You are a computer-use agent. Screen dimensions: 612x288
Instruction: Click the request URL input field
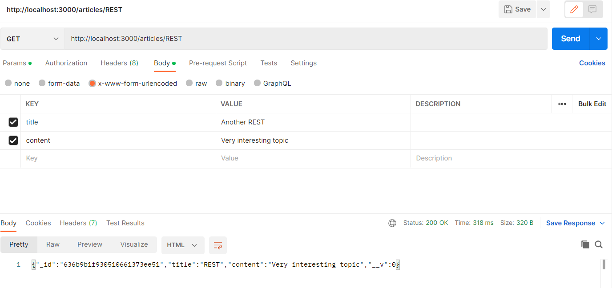267,39
